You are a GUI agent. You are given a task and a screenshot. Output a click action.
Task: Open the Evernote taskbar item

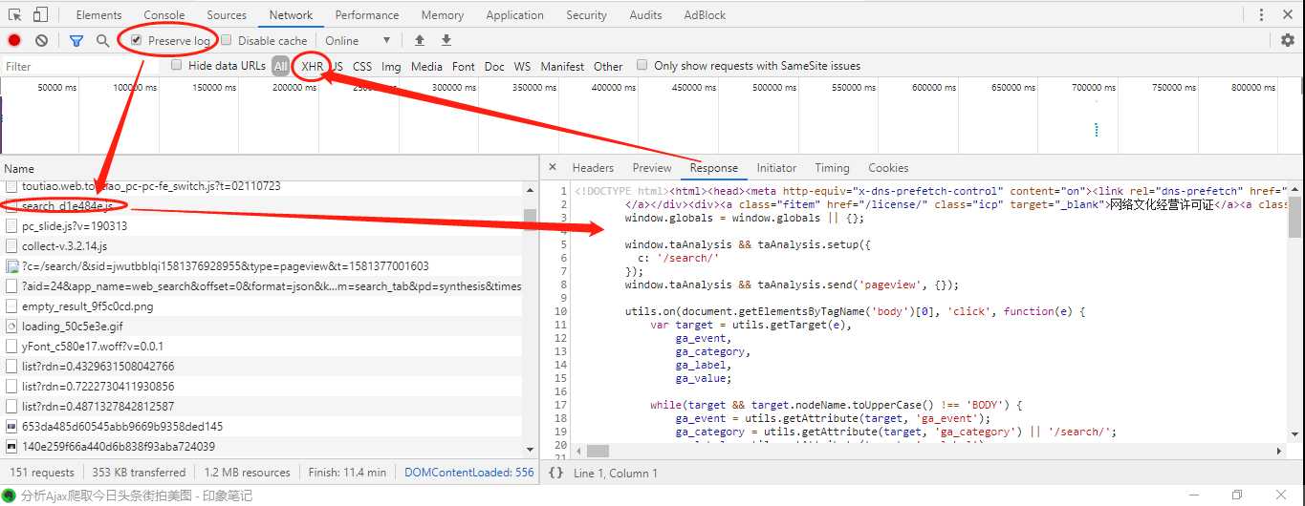128,495
